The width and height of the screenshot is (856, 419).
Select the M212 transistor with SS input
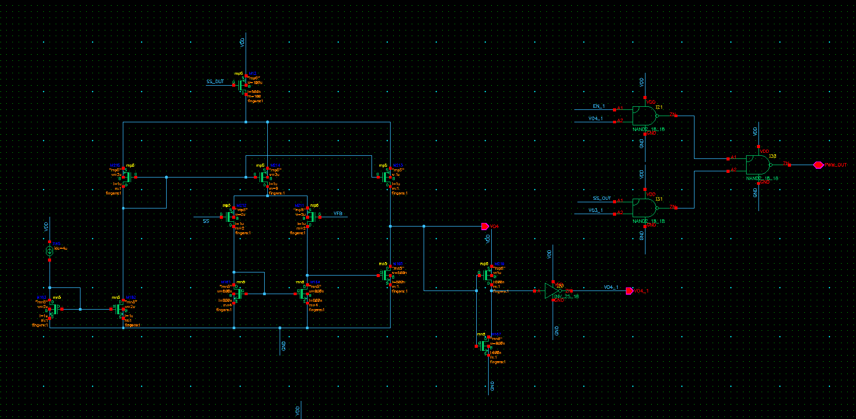coord(231,217)
